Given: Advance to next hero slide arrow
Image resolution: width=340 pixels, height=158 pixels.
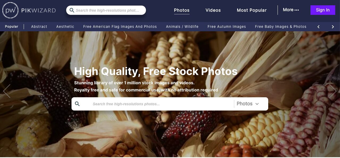Looking at the screenshot, I should pyautogui.click(x=333, y=91).
